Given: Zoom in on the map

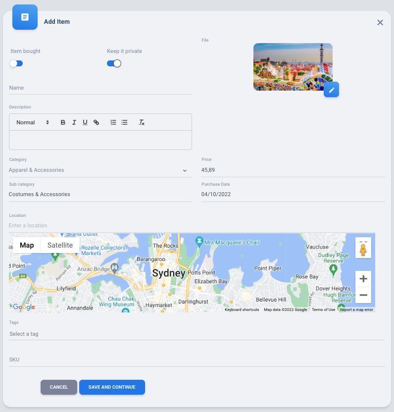Looking at the screenshot, I should pos(363,279).
